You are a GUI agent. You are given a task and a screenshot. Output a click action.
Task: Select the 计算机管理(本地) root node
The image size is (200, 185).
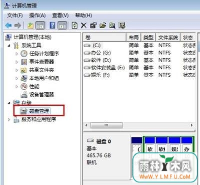(x=32, y=37)
